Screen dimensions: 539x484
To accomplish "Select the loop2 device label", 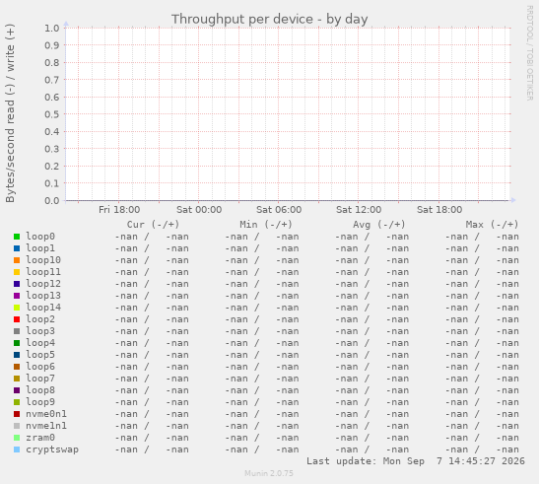I will click(x=40, y=319).
